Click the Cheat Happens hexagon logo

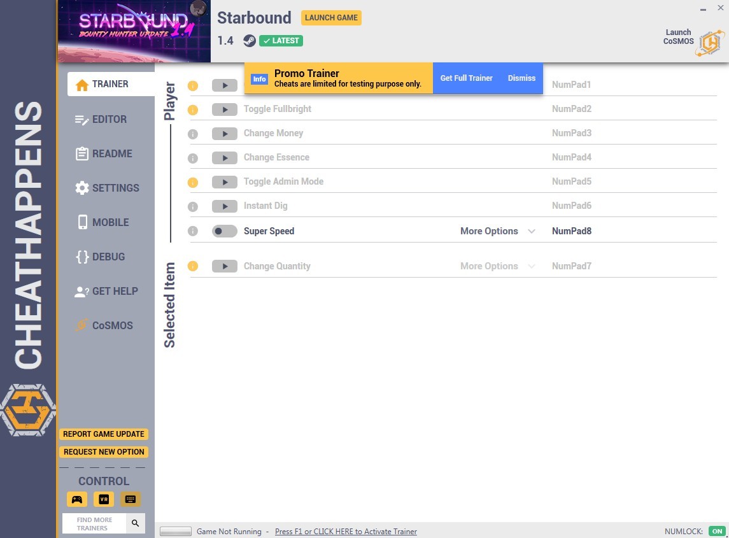click(28, 409)
